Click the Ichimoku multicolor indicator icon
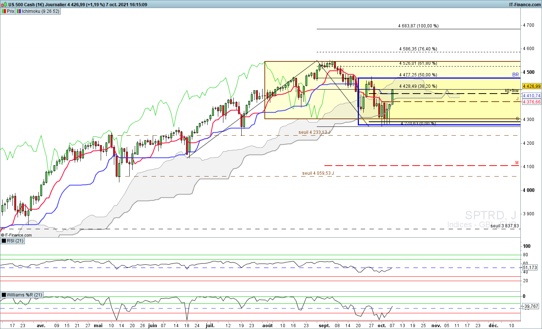This screenshot has height=329, width=542. 19,11
